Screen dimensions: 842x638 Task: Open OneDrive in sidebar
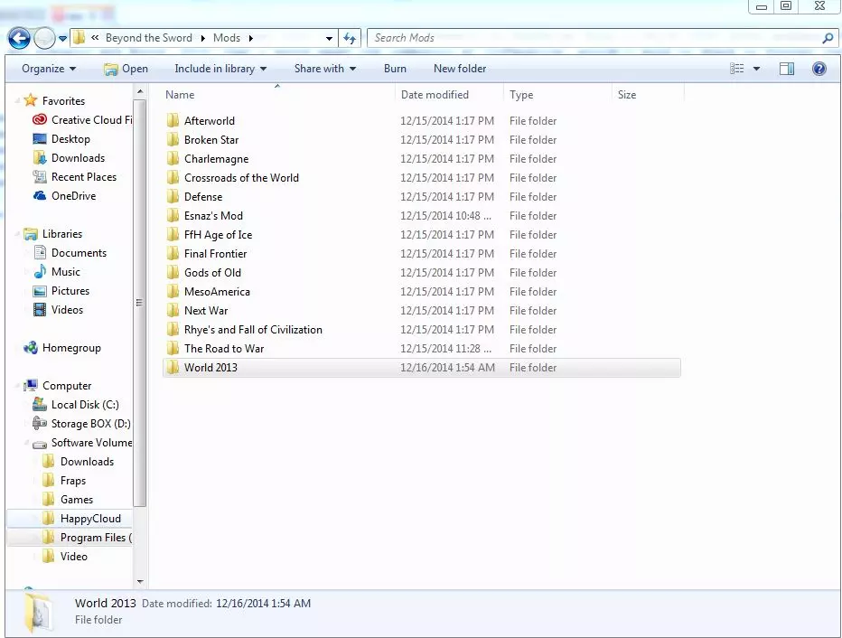[73, 196]
